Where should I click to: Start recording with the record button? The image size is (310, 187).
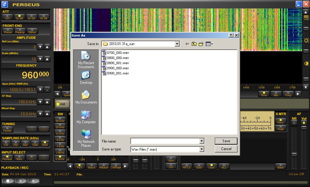click(x=33, y=181)
